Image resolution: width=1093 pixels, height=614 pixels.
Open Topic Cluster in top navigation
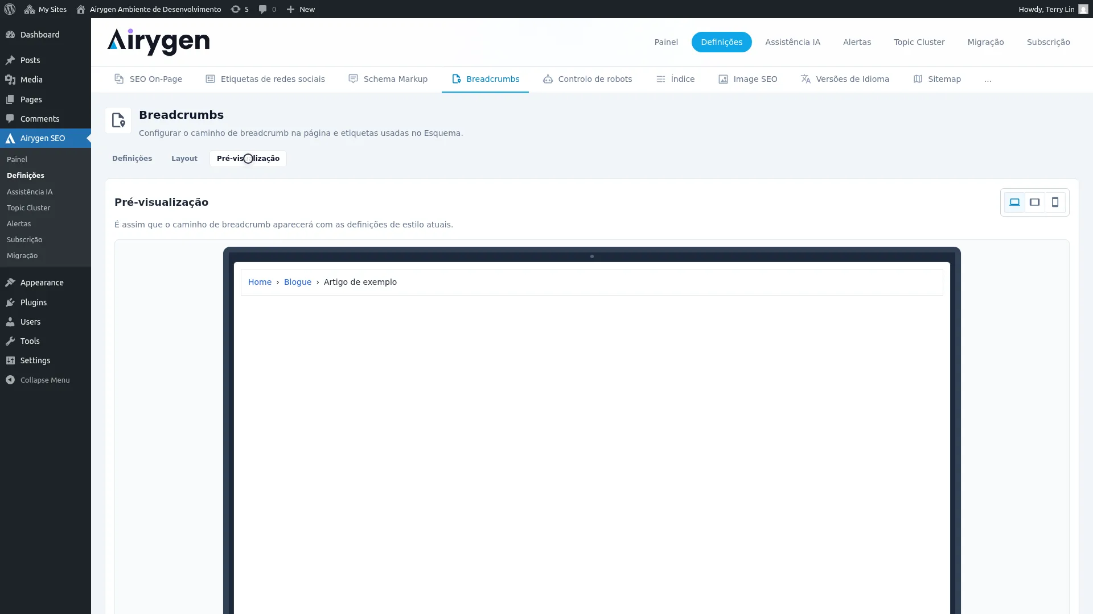(919, 42)
